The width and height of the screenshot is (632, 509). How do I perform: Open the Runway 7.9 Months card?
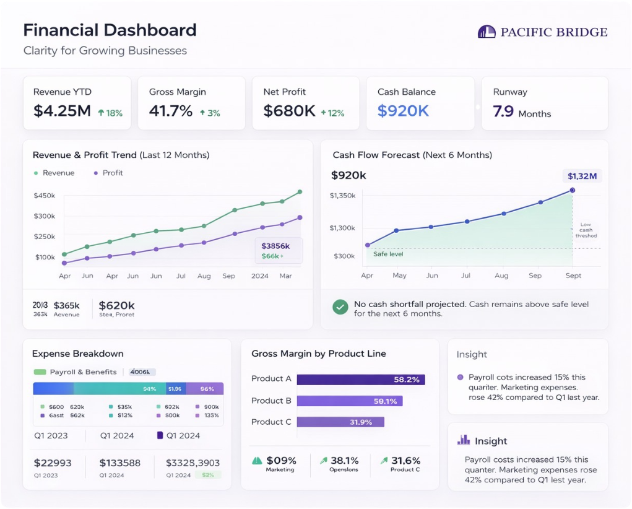coord(544,103)
